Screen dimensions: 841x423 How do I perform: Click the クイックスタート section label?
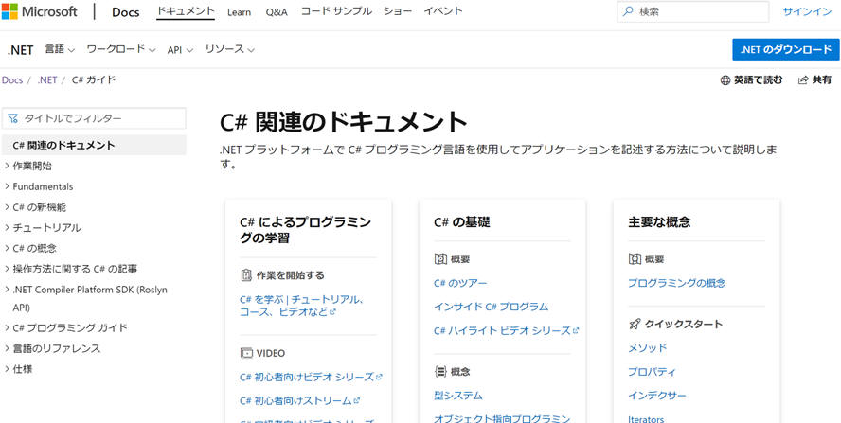pyautogui.click(x=684, y=324)
